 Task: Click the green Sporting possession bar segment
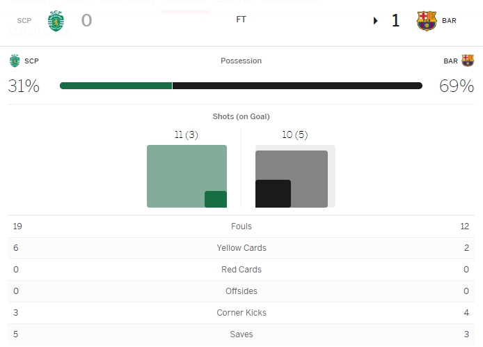(x=116, y=86)
